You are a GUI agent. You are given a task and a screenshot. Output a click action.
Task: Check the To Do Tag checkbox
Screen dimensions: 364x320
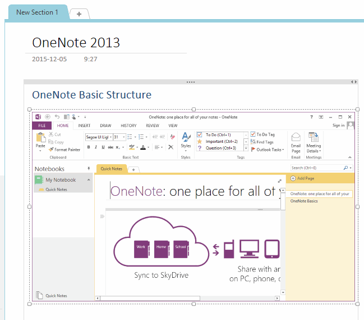(x=253, y=135)
